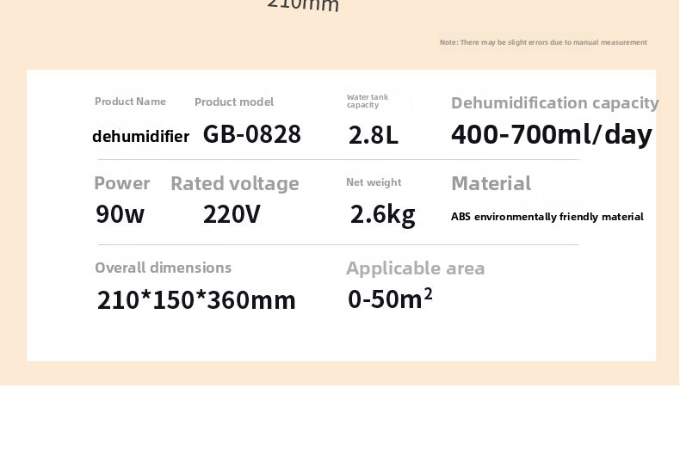The width and height of the screenshot is (680, 462).
Task: Click the 'Water tank capacity' label
Action: coord(368,101)
